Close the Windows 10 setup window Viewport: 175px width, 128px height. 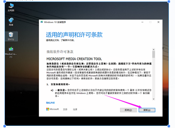[x=158, y=22]
